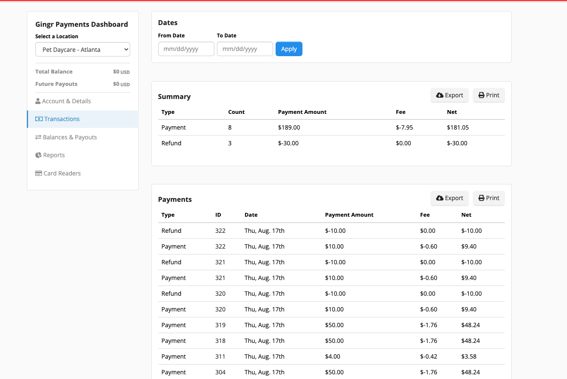Click the Export button in the Summary panel

(x=449, y=95)
